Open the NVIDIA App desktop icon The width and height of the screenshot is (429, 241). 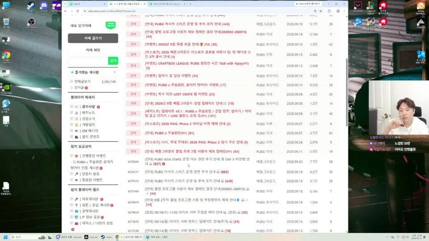click(x=6, y=89)
